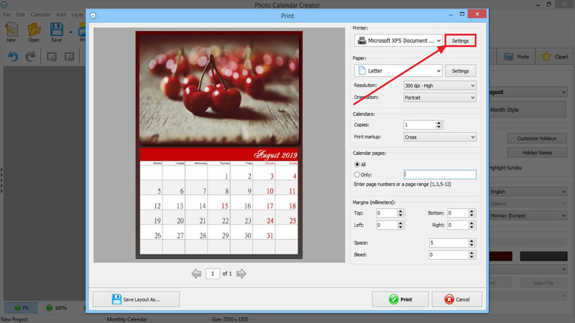The height and width of the screenshot is (323, 575).
Task: Go to next page arrow under preview
Action: click(x=241, y=273)
